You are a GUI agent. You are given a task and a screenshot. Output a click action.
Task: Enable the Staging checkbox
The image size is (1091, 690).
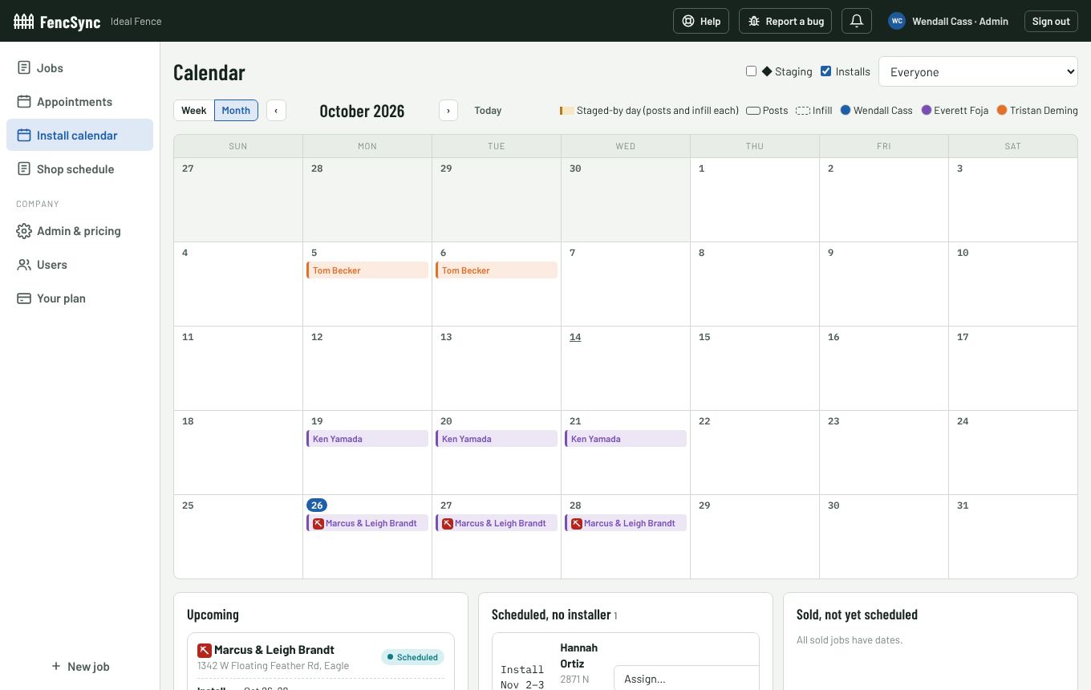click(x=751, y=71)
